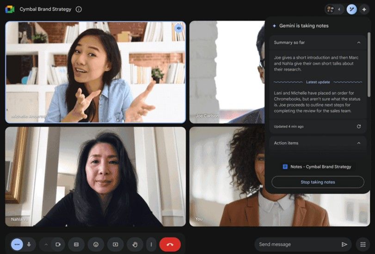The height and width of the screenshot is (254, 375).
Task: Click the speaking indicator on Michelle's tile
Action: pos(178,28)
